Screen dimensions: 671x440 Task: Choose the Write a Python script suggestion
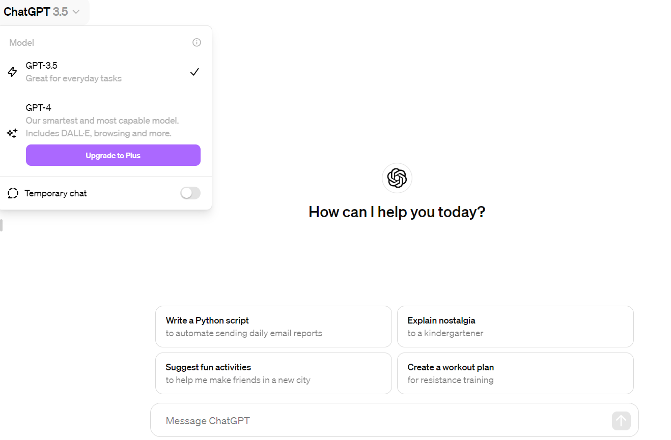tap(273, 327)
